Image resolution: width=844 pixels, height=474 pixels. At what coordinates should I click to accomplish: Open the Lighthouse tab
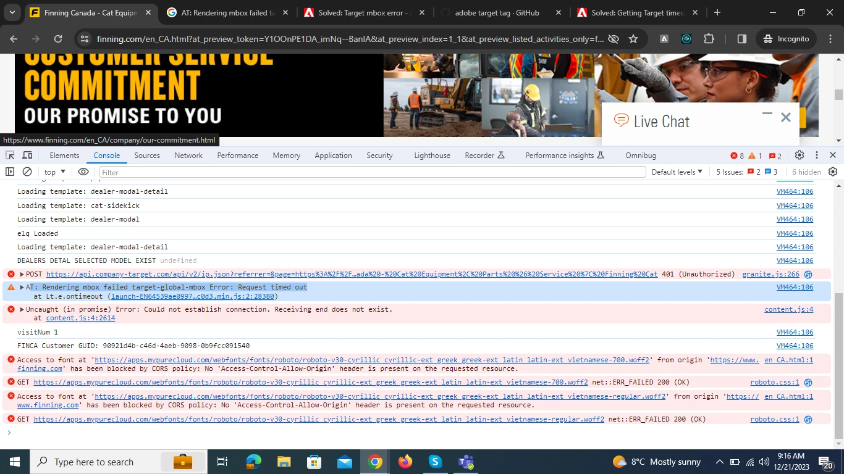pos(432,156)
